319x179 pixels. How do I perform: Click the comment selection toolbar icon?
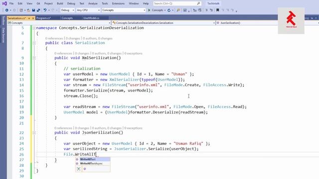point(206,10)
